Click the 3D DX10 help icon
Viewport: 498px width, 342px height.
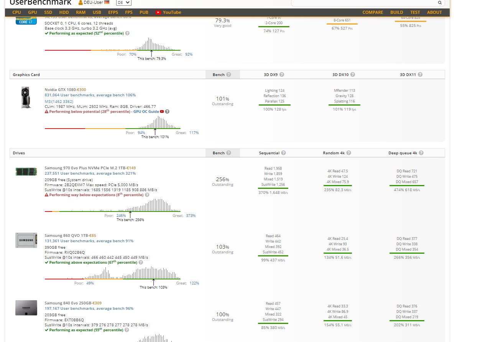tap(353, 74)
